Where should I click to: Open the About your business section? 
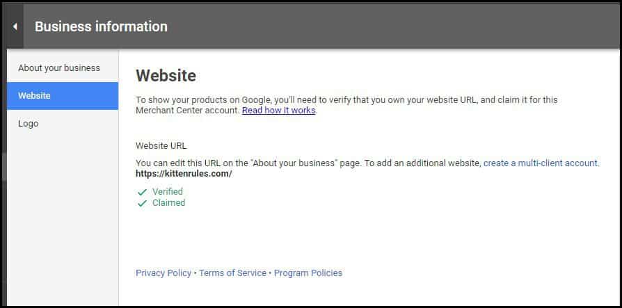[x=59, y=68]
